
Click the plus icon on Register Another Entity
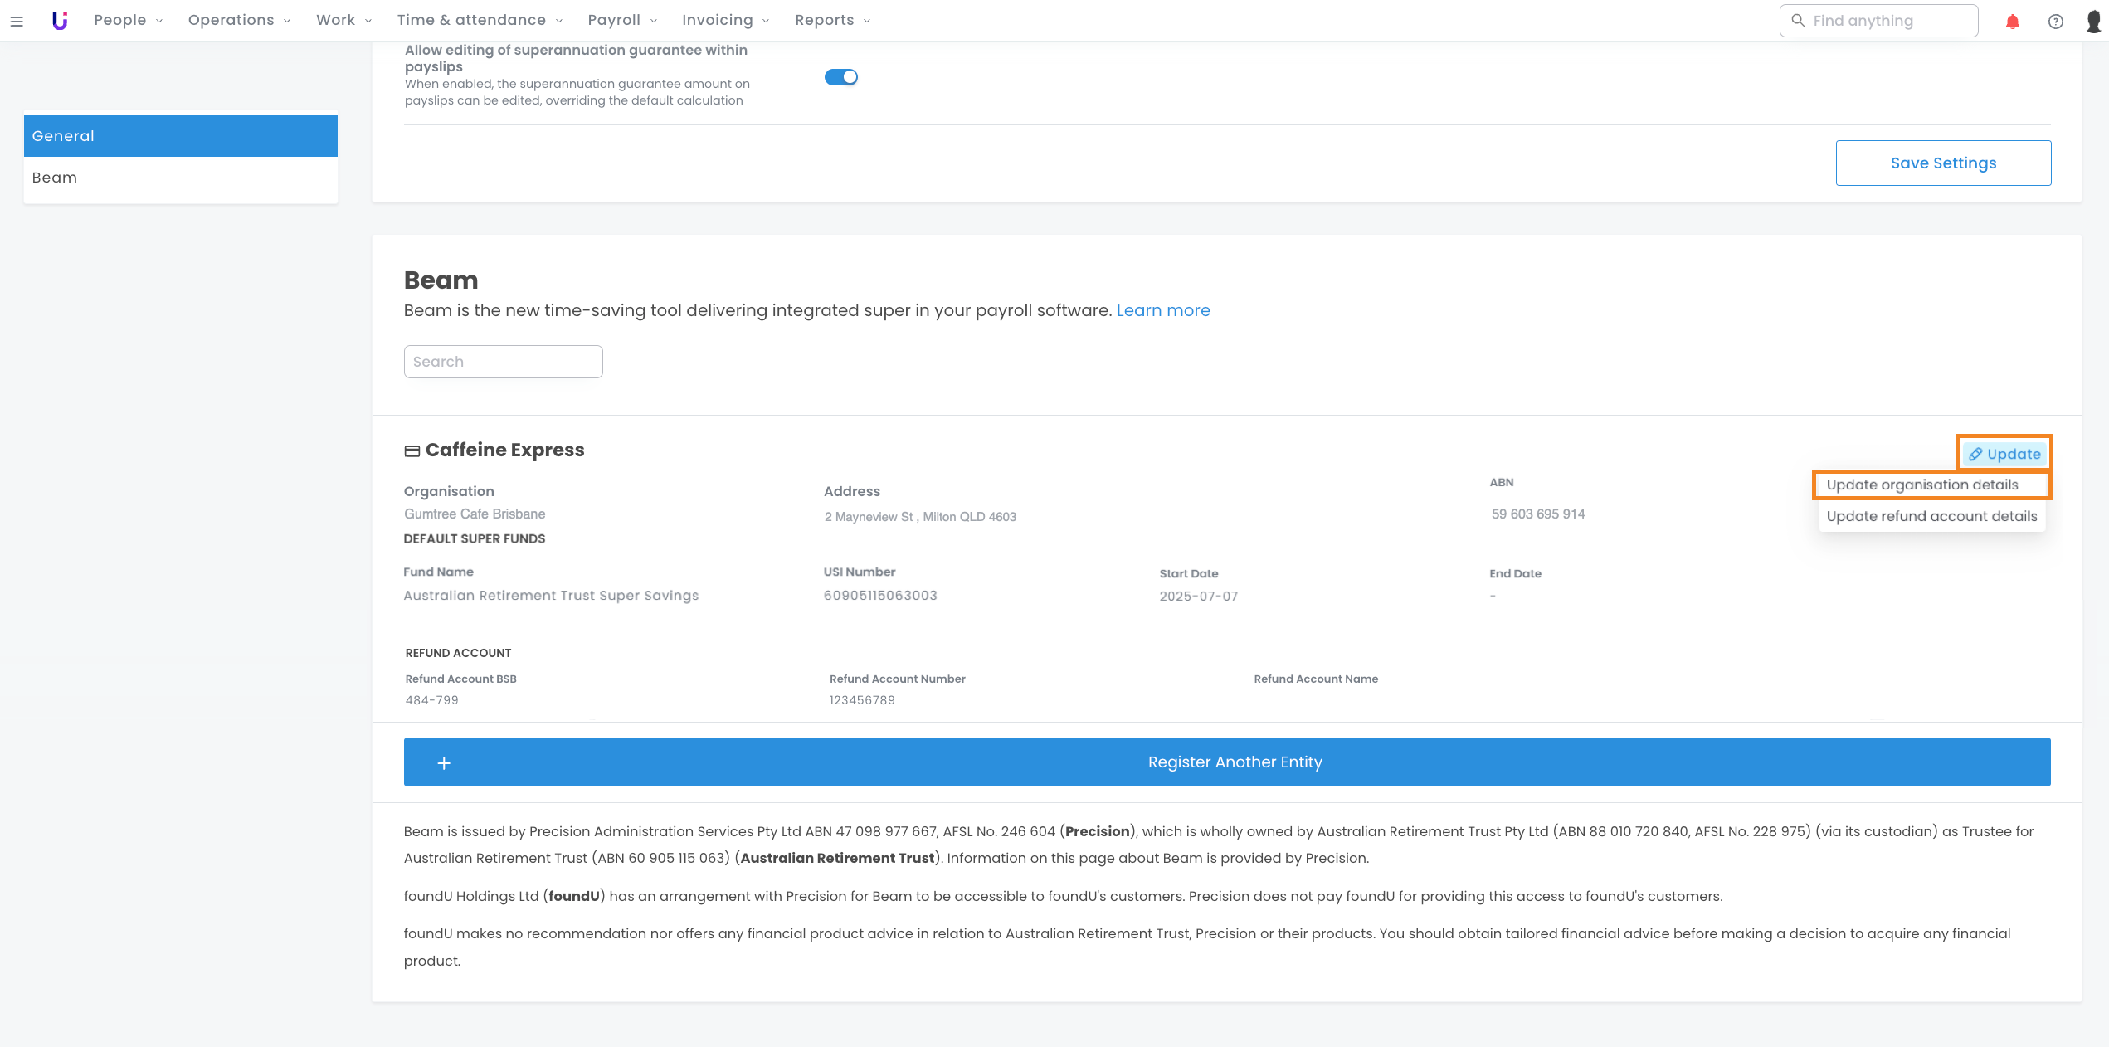pos(444,762)
